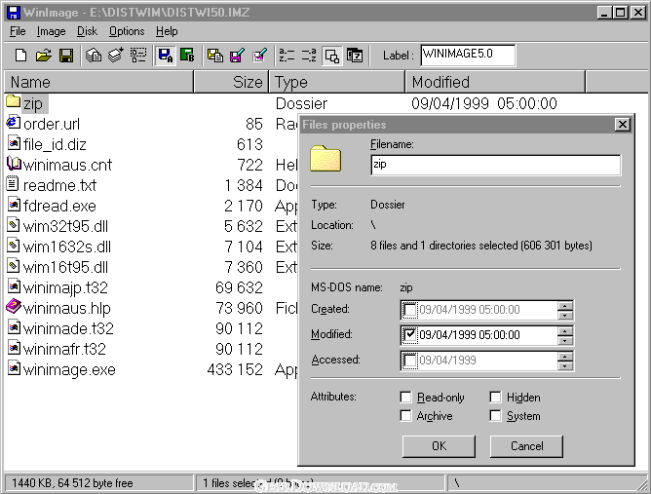Click the Read disk toolbar icon
The width and height of the screenshot is (651, 494).
pos(215,56)
